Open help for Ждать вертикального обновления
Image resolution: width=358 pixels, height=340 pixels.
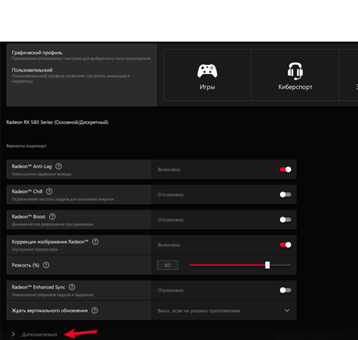coord(95,311)
